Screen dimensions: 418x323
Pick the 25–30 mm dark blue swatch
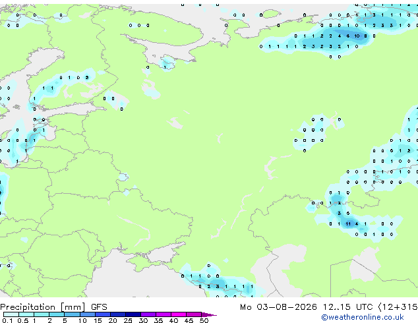(x=133, y=314)
